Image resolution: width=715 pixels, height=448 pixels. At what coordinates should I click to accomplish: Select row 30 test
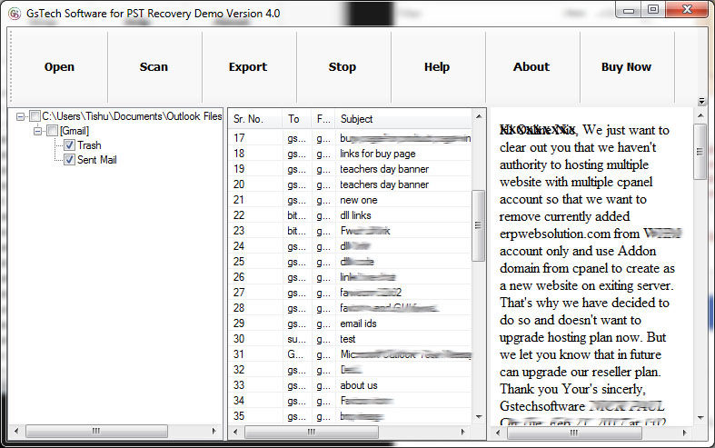pyautogui.click(x=350, y=339)
